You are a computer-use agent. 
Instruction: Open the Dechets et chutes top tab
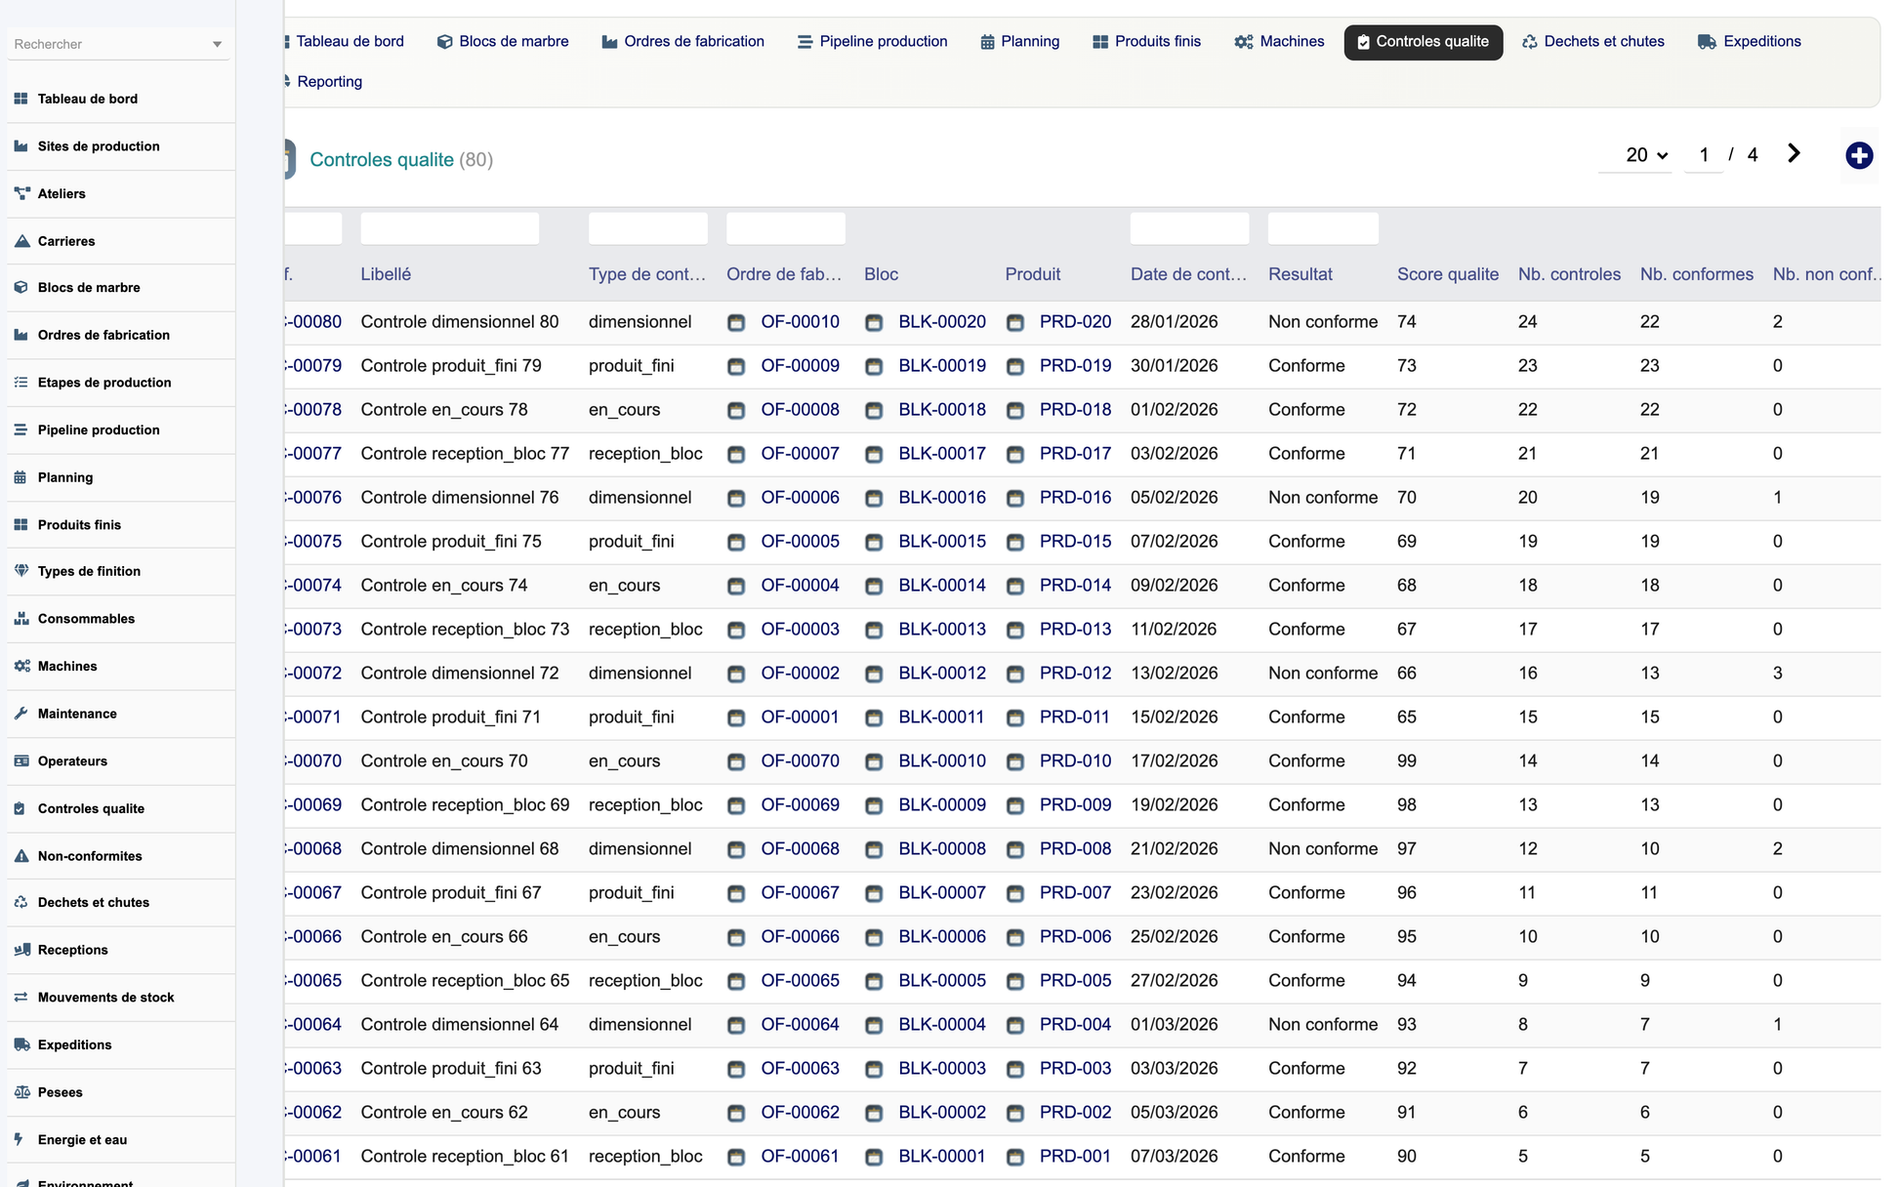1593,41
